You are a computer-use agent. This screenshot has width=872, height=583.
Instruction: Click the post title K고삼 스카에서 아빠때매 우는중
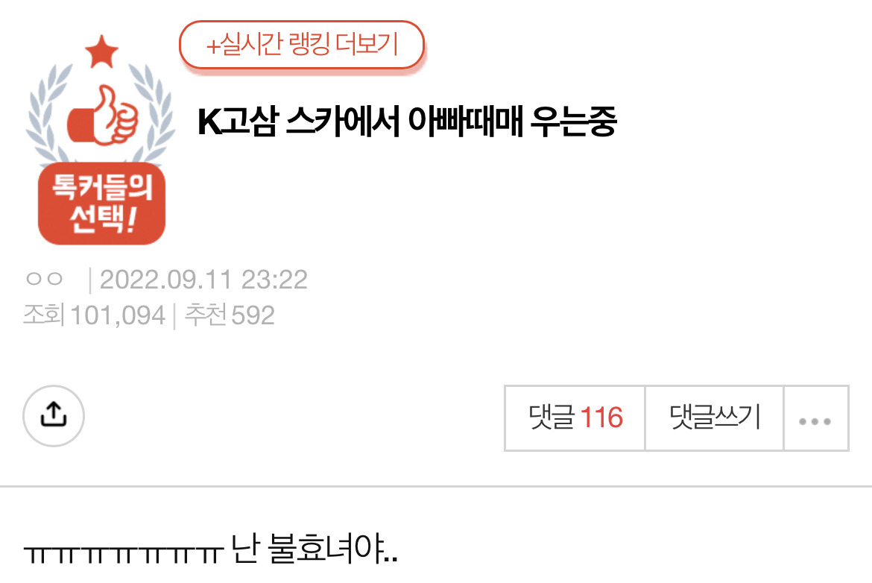[x=407, y=122]
